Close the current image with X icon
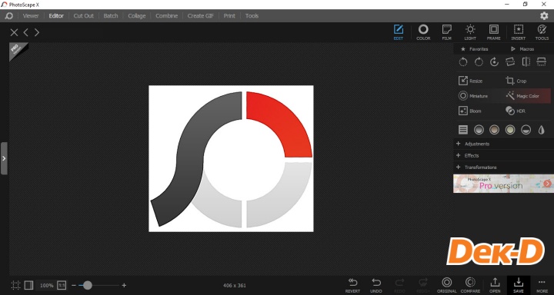The height and width of the screenshot is (295, 554). pos(14,32)
